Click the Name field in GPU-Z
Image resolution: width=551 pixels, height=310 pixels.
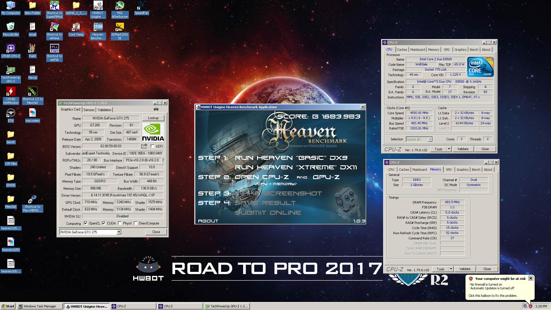[111, 118]
